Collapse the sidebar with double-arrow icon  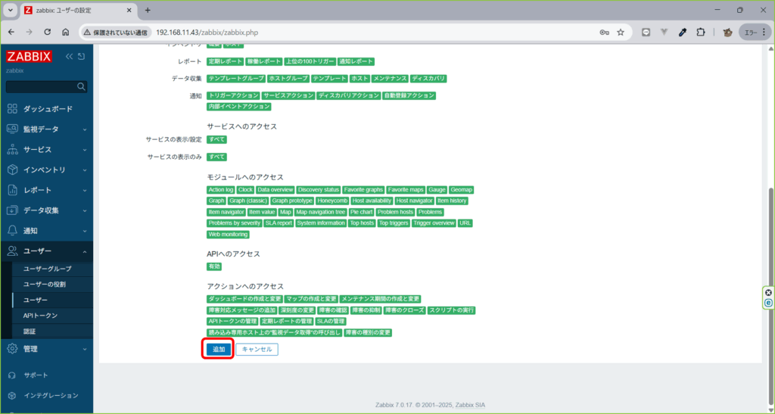coord(70,57)
